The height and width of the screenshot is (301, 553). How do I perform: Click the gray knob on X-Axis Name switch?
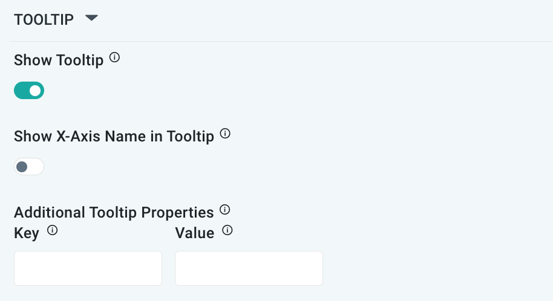22,167
